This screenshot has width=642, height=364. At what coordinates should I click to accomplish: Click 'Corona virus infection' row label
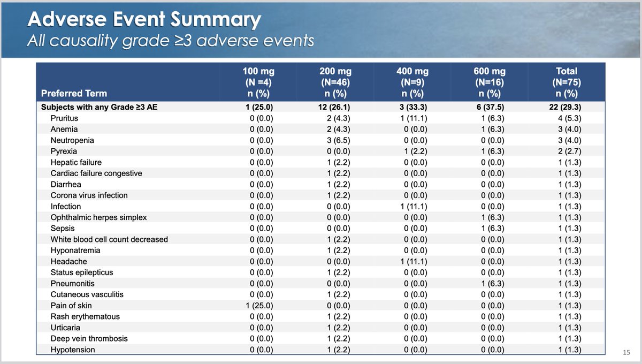click(x=89, y=195)
